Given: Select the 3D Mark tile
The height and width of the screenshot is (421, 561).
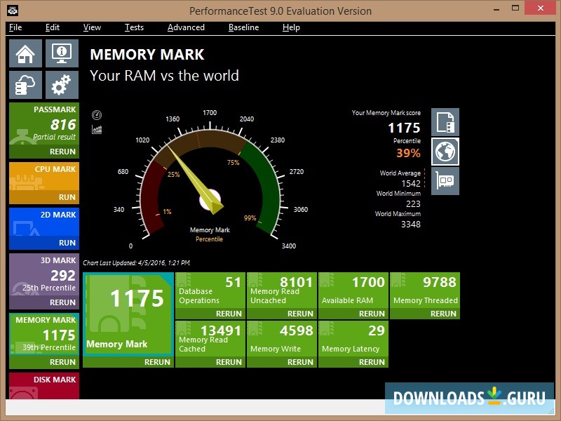Looking at the screenshot, I should click(43, 274).
